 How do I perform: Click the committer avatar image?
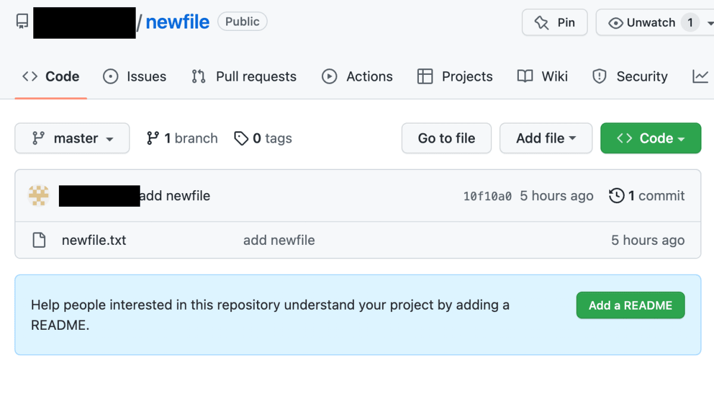tap(39, 196)
